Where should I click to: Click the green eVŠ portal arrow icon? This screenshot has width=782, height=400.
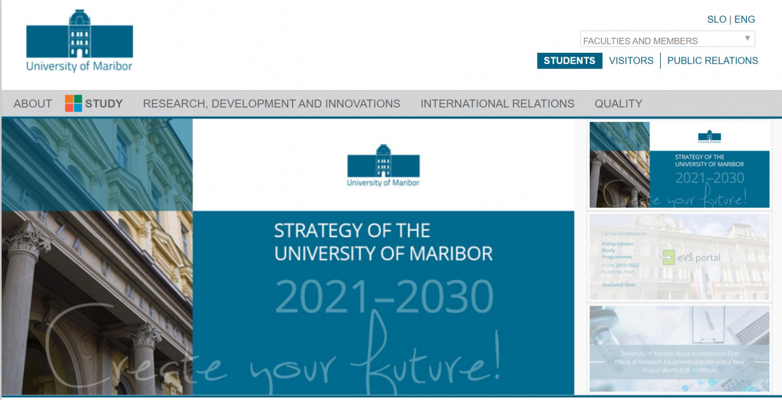(667, 257)
